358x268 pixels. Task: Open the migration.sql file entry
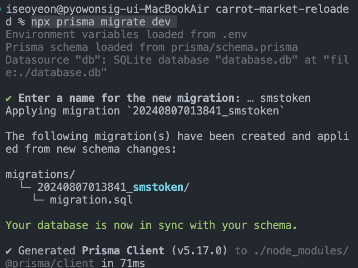point(91,200)
